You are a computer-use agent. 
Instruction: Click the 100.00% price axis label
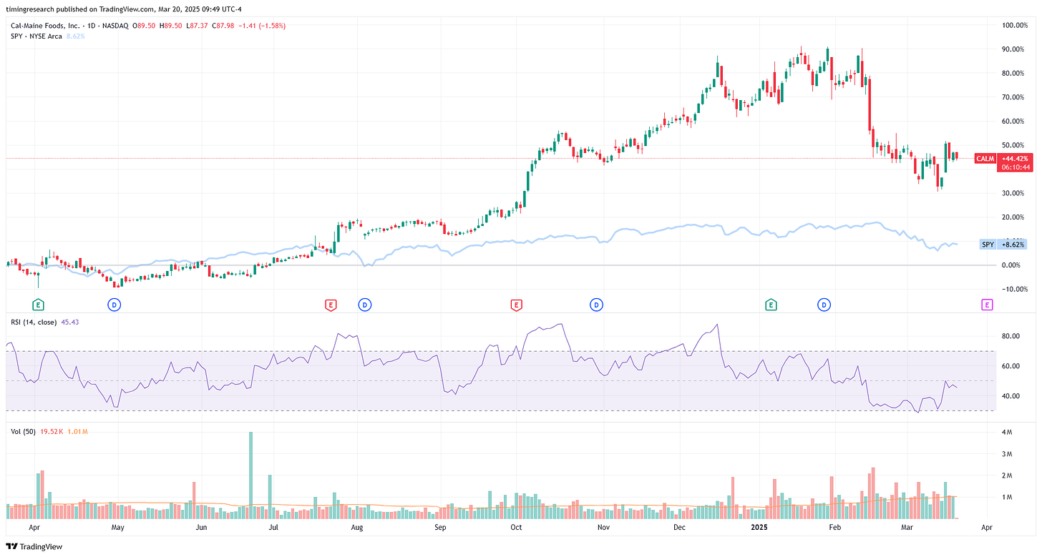[x=1013, y=25]
